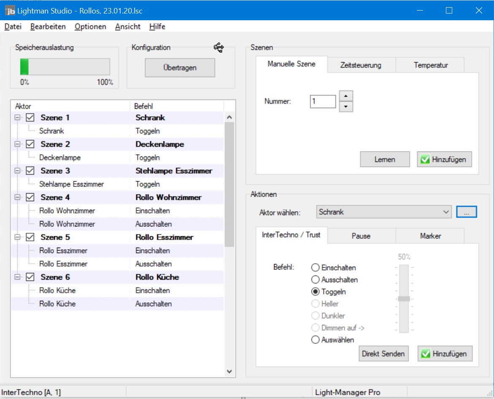Screen dimensions: 494x399
Task: Click the Nummer input field
Action: (x=323, y=102)
